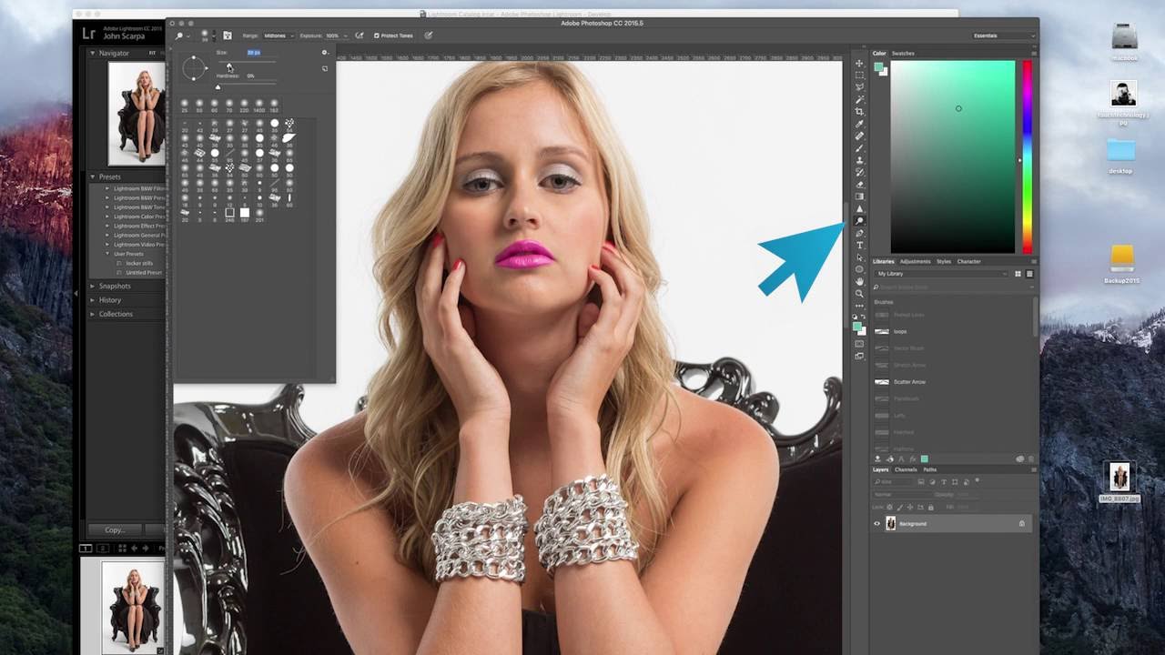Switch to the Styles tab
The image size is (1165, 655).
[944, 262]
